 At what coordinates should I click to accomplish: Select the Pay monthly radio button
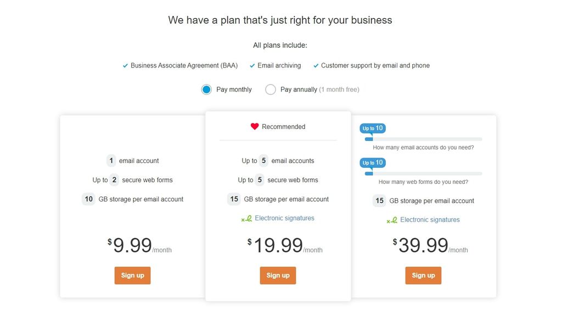(x=206, y=89)
